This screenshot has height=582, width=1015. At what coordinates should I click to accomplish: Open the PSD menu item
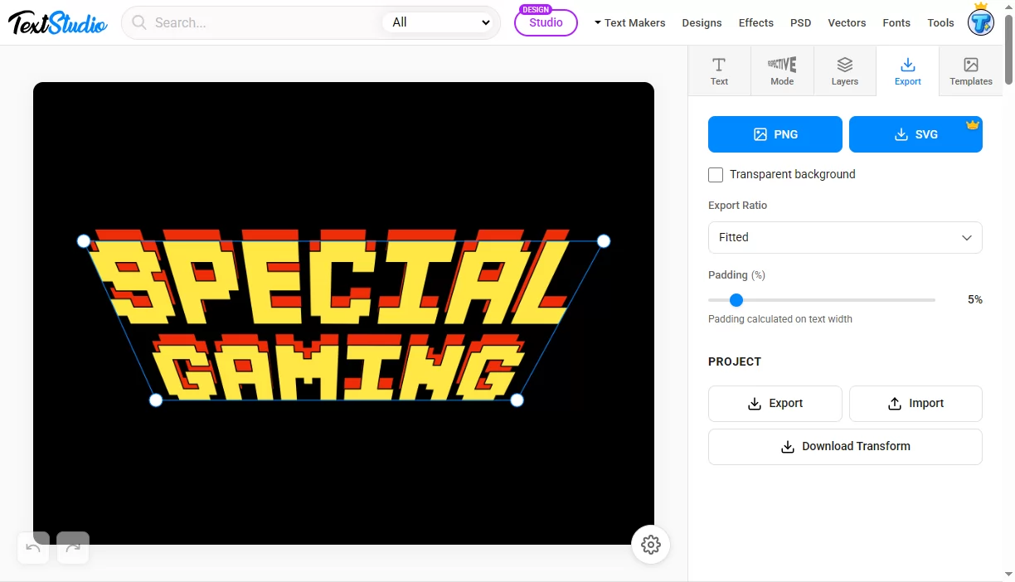(x=801, y=22)
